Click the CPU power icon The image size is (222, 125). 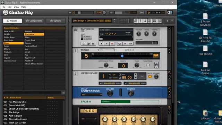[x=149, y=12]
